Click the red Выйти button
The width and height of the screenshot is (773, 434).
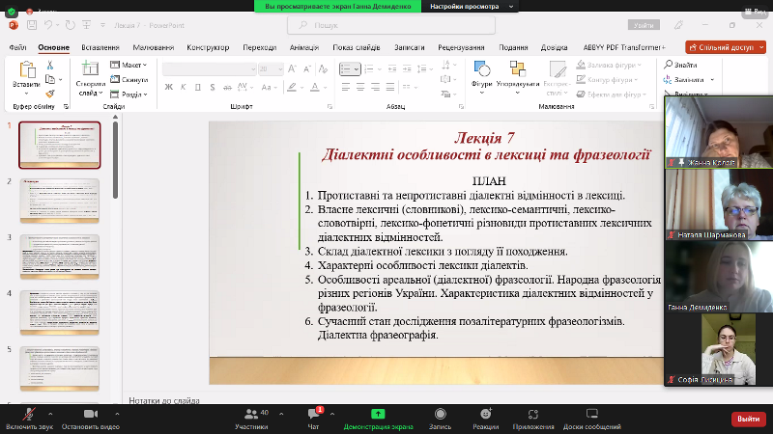(747, 419)
